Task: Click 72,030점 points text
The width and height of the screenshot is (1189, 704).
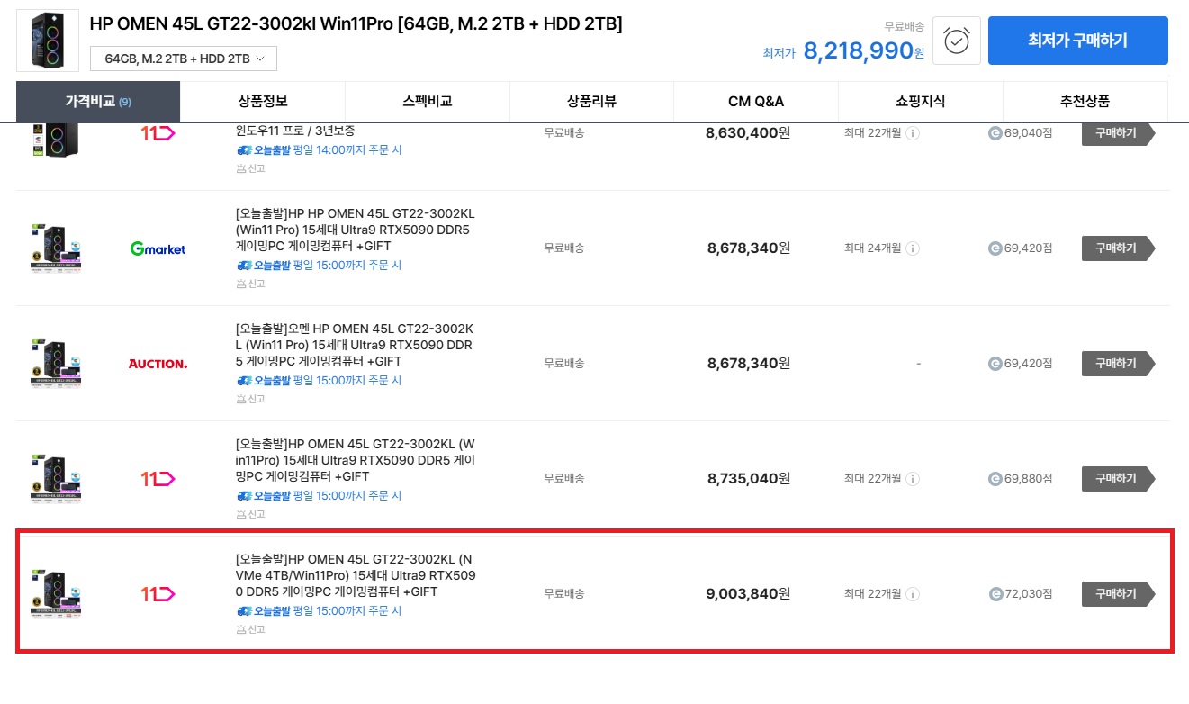Action: tap(1029, 594)
